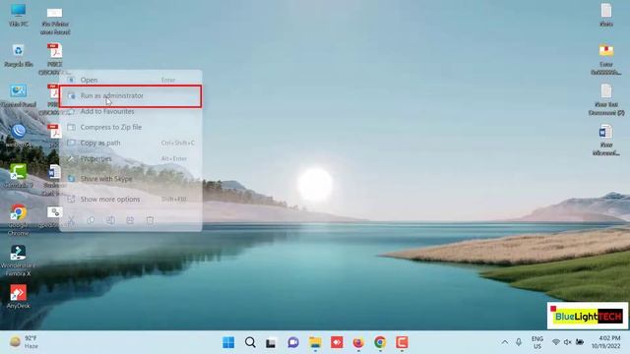Click the Copy icon in context menu

pyautogui.click(x=91, y=220)
